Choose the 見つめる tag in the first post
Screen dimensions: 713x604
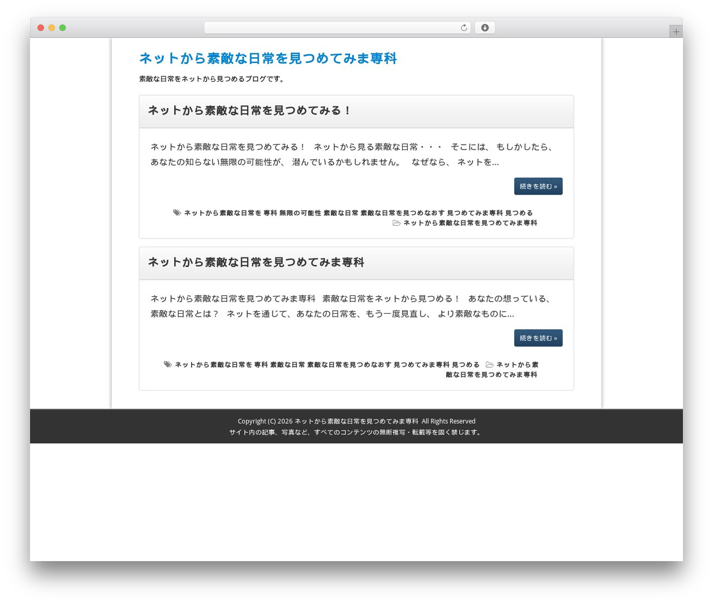(x=519, y=213)
